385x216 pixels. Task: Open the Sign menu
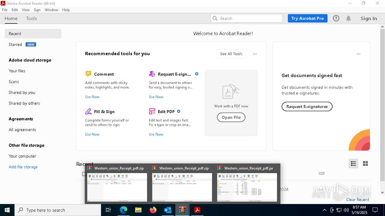(x=37, y=10)
